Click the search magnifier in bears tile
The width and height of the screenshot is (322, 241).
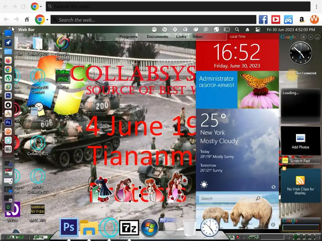258,198
